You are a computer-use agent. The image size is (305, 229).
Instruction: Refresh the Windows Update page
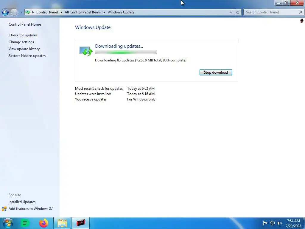point(237,12)
